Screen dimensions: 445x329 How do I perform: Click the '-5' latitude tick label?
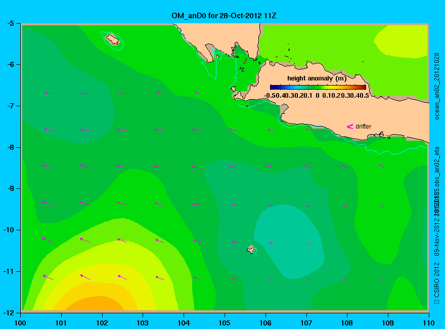pyautogui.click(x=10, y=23)
